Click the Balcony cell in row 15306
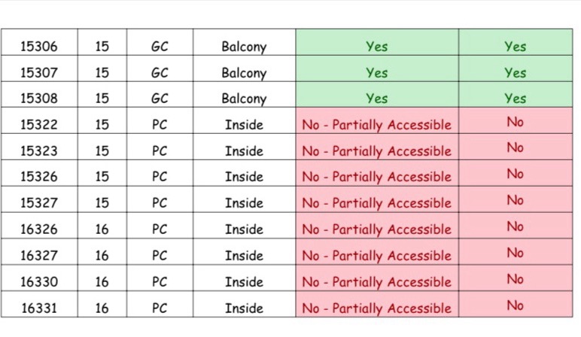Image resolution: width=581 pixels, height=337 pixels. 244,47
